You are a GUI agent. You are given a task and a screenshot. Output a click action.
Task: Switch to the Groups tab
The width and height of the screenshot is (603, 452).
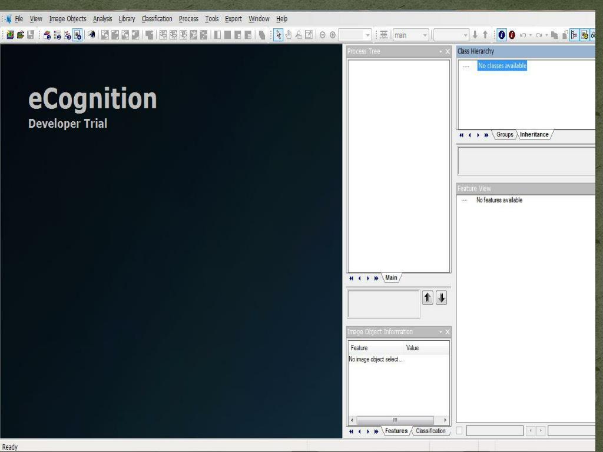pyautogui.click(x=505, y=135)
